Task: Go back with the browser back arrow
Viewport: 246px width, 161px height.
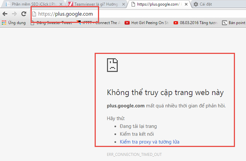Action: point(5,14)
